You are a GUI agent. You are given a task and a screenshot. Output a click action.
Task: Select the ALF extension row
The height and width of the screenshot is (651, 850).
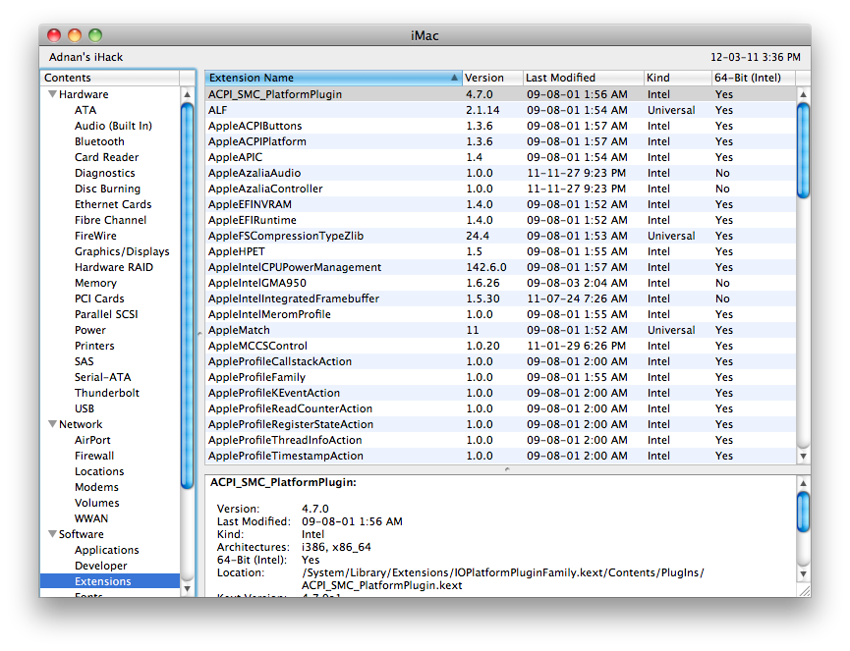pyautogui.click(x=500, y=110)
